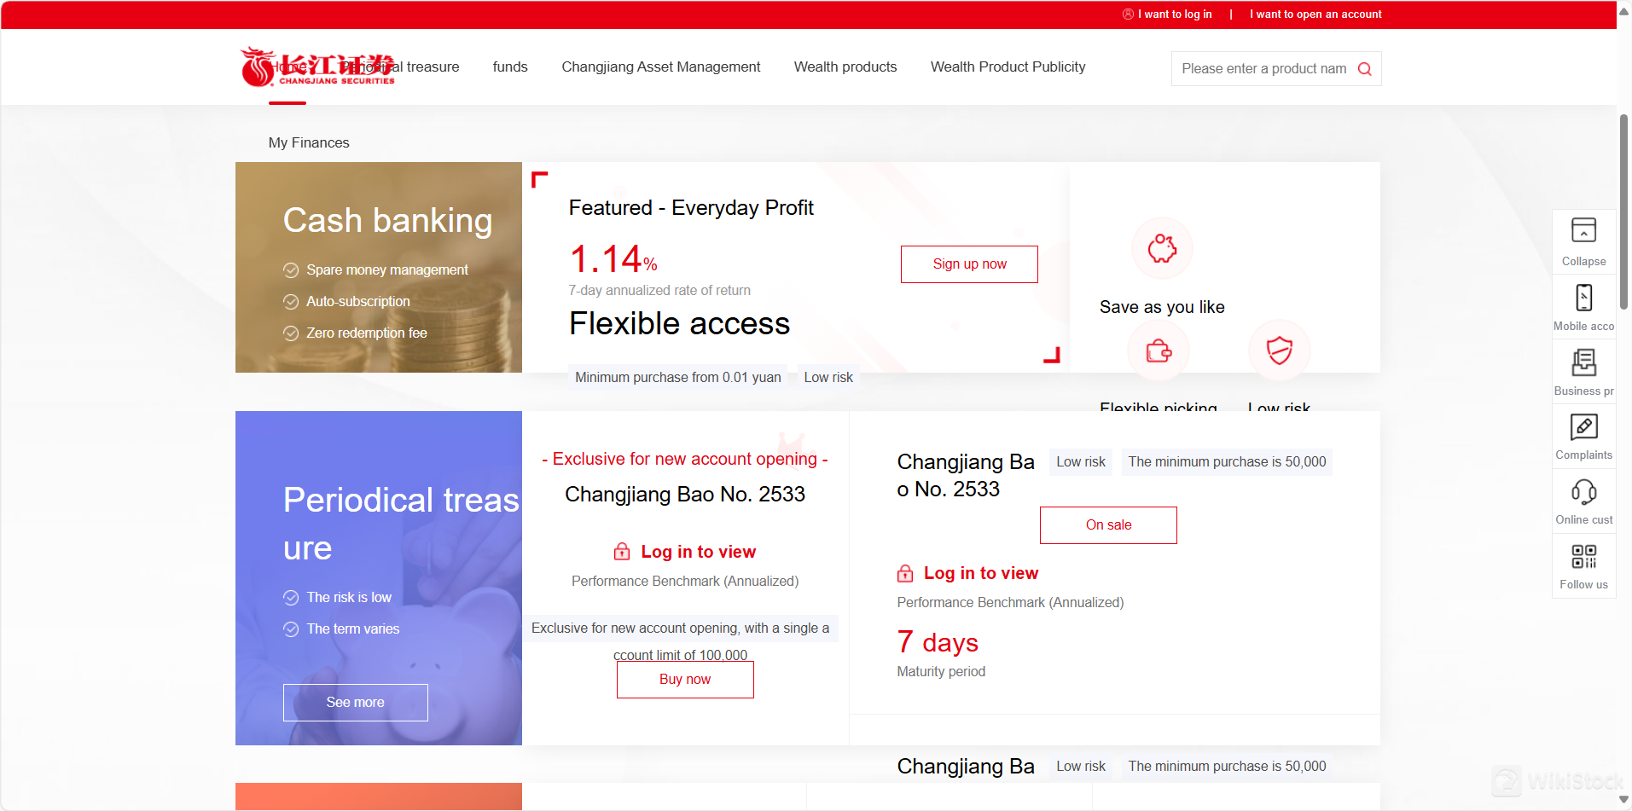Open the Complaints sidebar icon
This screenshot has width=1632, height=811.
tap(1583, 436)
